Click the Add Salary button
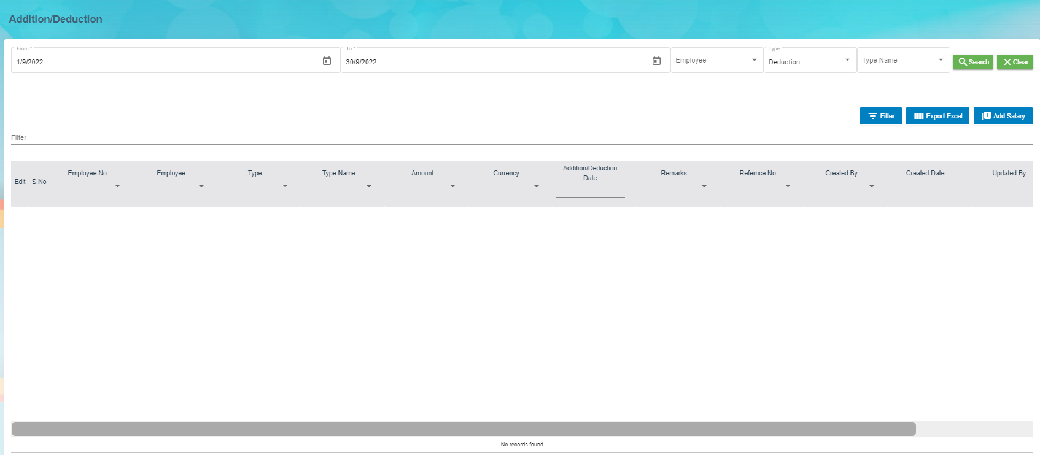The height and width of the screenshot is (455, 1040). 1003,116
